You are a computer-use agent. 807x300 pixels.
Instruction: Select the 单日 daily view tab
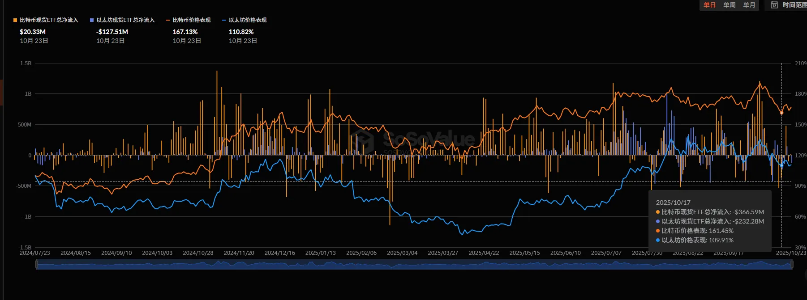[x=709, y=5]
